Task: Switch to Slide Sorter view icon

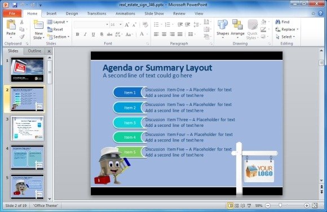Action: pos(236,206)
